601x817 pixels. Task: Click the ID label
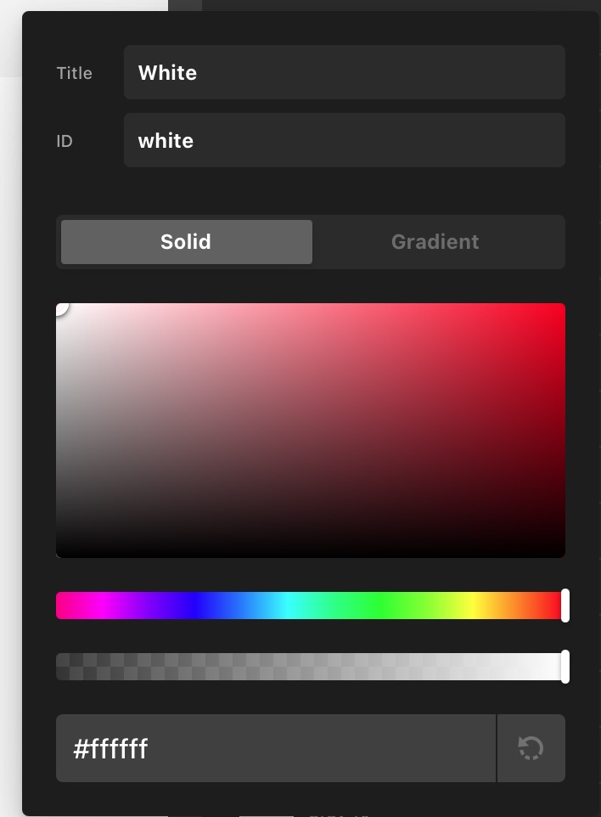(65, 141)
